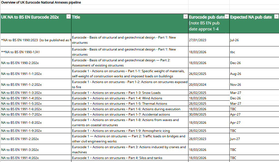Select the 'NA to BS EN 1991-1-3:202x' cell
The height and width of the screenshot is (162, 279).
36,93
